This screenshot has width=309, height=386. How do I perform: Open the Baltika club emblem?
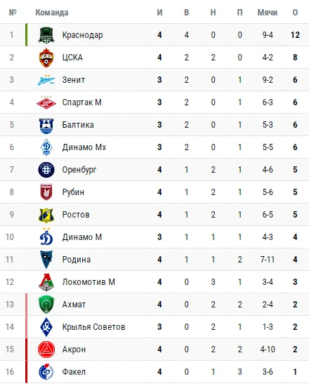click(46, 126)
